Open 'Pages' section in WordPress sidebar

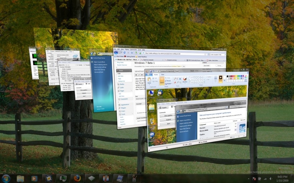[122, 91]
